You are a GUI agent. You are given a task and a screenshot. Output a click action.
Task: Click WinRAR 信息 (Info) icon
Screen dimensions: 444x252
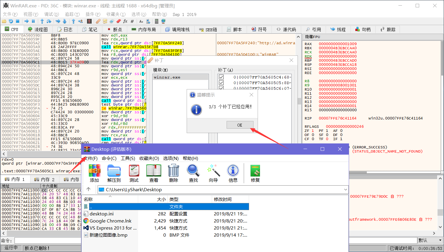(x=233, y=174)
